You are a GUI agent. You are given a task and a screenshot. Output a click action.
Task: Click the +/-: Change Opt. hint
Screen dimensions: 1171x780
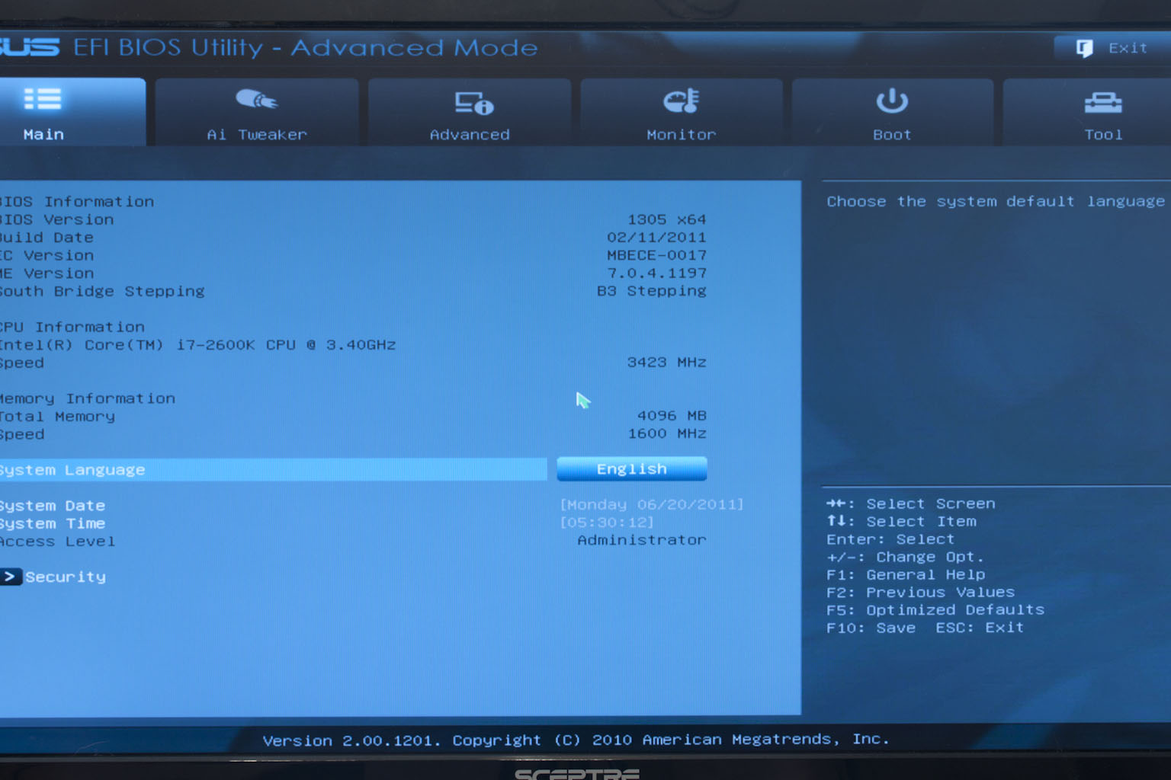click(x=906, y=557)
